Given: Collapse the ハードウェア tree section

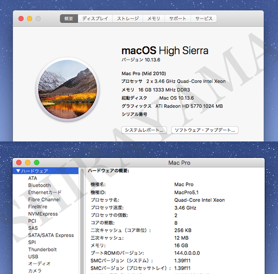Looking at the screenshot, I should tap(18, 171).
